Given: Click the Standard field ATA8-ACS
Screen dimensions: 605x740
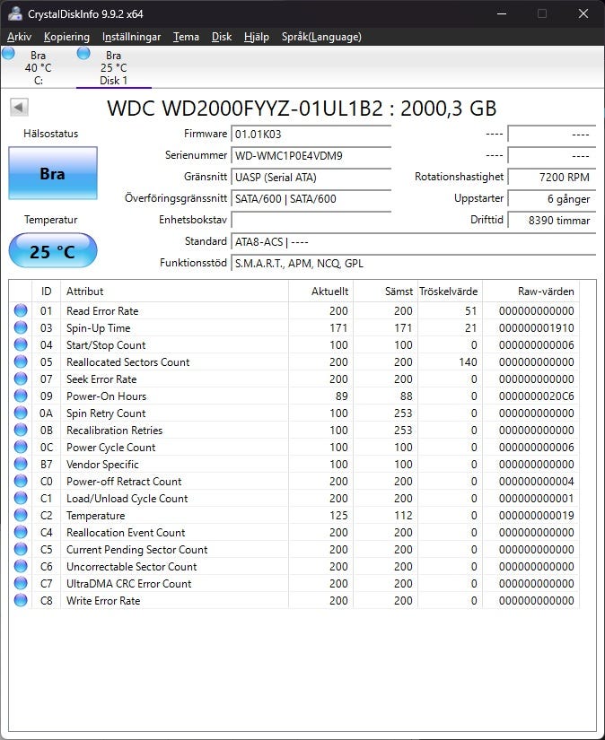Looking at the screenshot, I should pyautogui.click(x=413, y=242).
